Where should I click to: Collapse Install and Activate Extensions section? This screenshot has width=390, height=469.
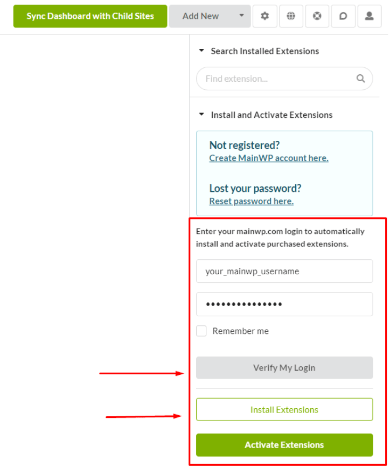(203, 115)
